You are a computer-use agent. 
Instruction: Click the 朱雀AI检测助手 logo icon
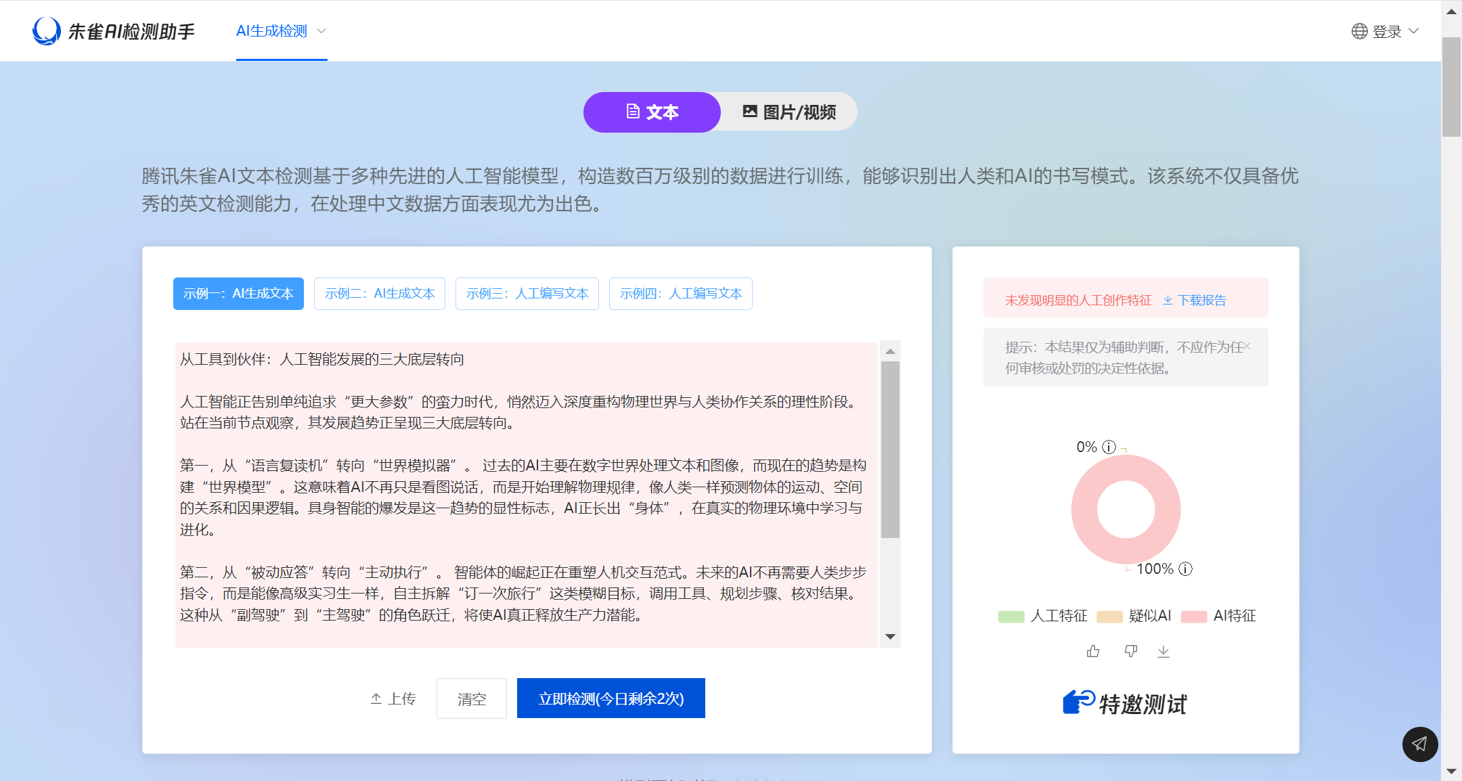46,31
